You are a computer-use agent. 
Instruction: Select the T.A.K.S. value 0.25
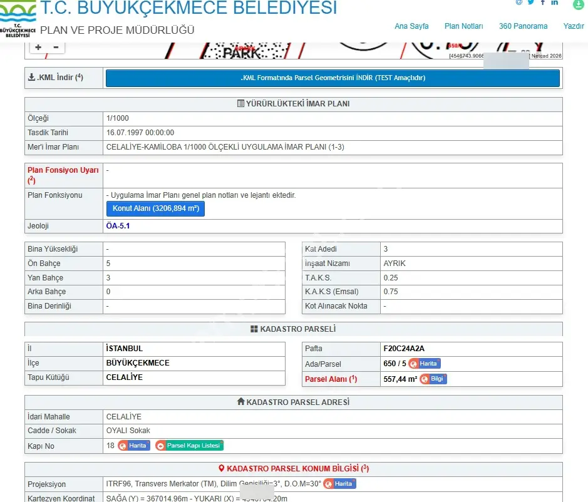click(x=391, y=278)
